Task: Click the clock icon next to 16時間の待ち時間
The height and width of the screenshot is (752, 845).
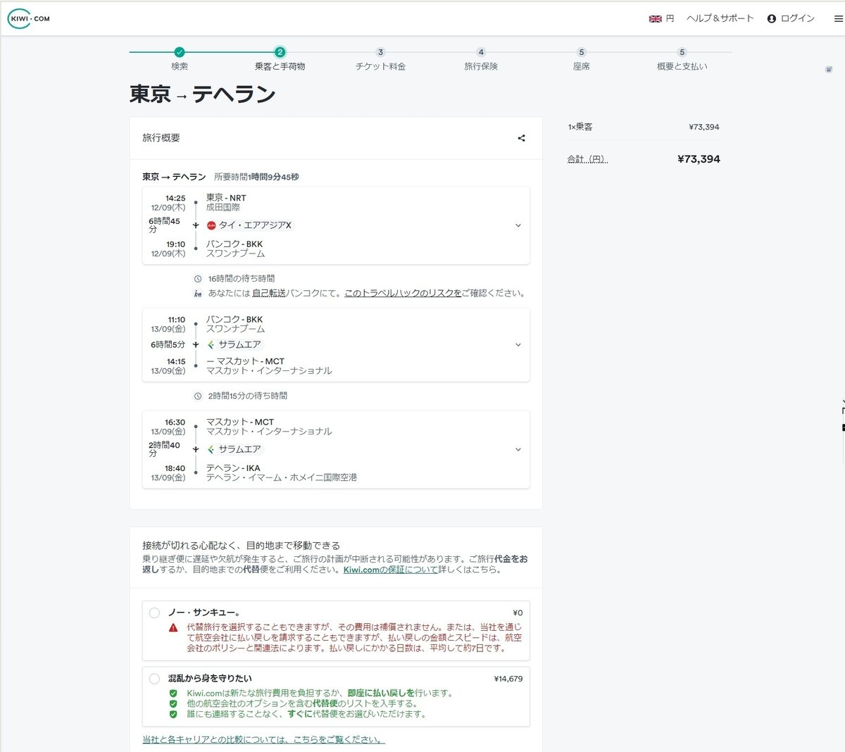Action: (x=199, y=278)
